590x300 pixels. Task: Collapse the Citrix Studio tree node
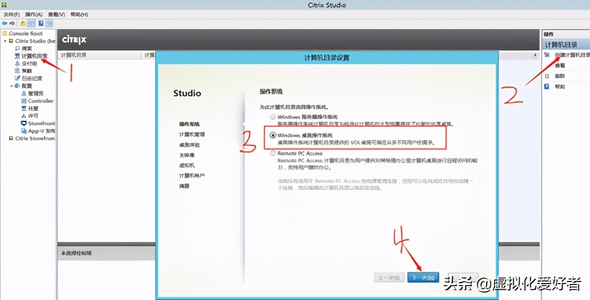pos(5,41)
